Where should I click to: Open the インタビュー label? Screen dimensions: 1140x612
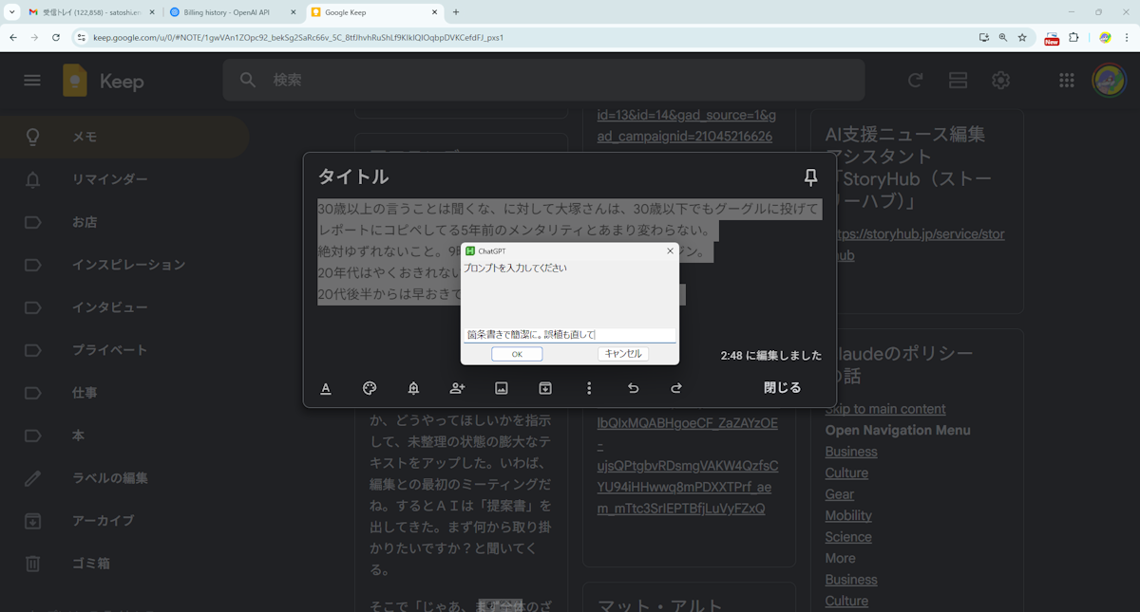(x=123, y=307)
